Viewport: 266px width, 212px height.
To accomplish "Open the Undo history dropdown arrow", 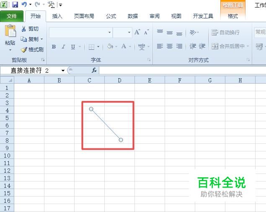I will point(30,5).
